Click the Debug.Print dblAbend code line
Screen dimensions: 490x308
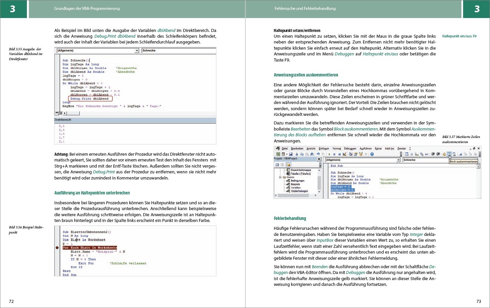click(89, 99)
